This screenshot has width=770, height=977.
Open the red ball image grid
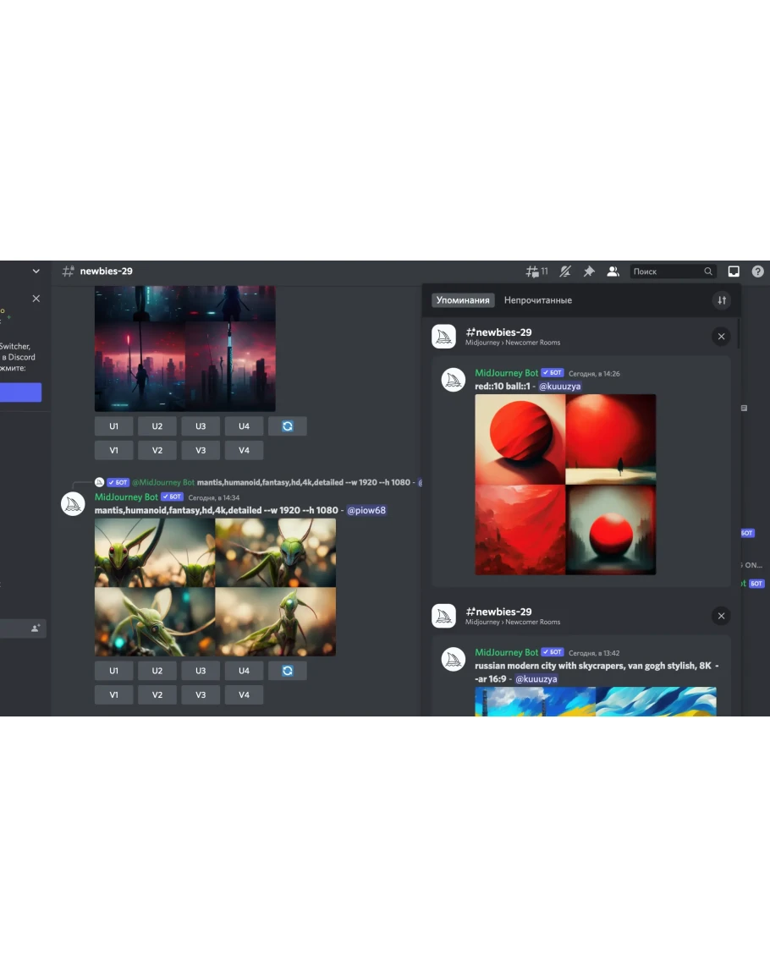click(565, 485)
